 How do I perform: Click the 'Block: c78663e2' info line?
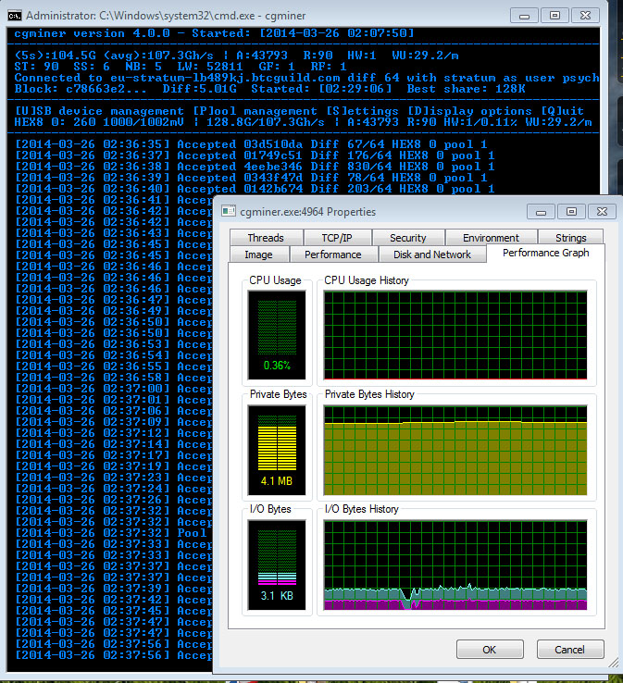coord(269,89)
